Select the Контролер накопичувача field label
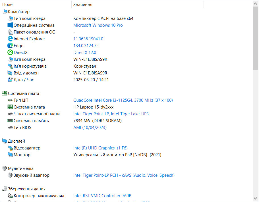This screenshot has height=202, width=259. (39, 196)
